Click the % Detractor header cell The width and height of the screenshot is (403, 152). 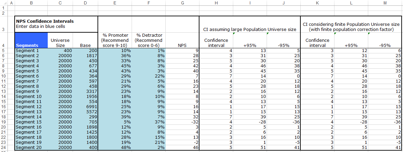pyautogui.click(x=149, y=40)
